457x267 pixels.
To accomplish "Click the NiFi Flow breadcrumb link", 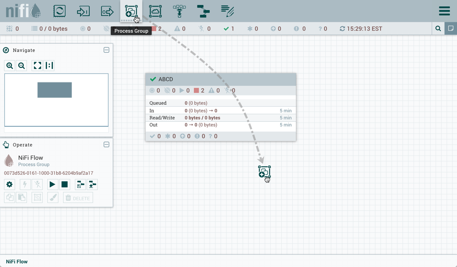I will 17,262.
